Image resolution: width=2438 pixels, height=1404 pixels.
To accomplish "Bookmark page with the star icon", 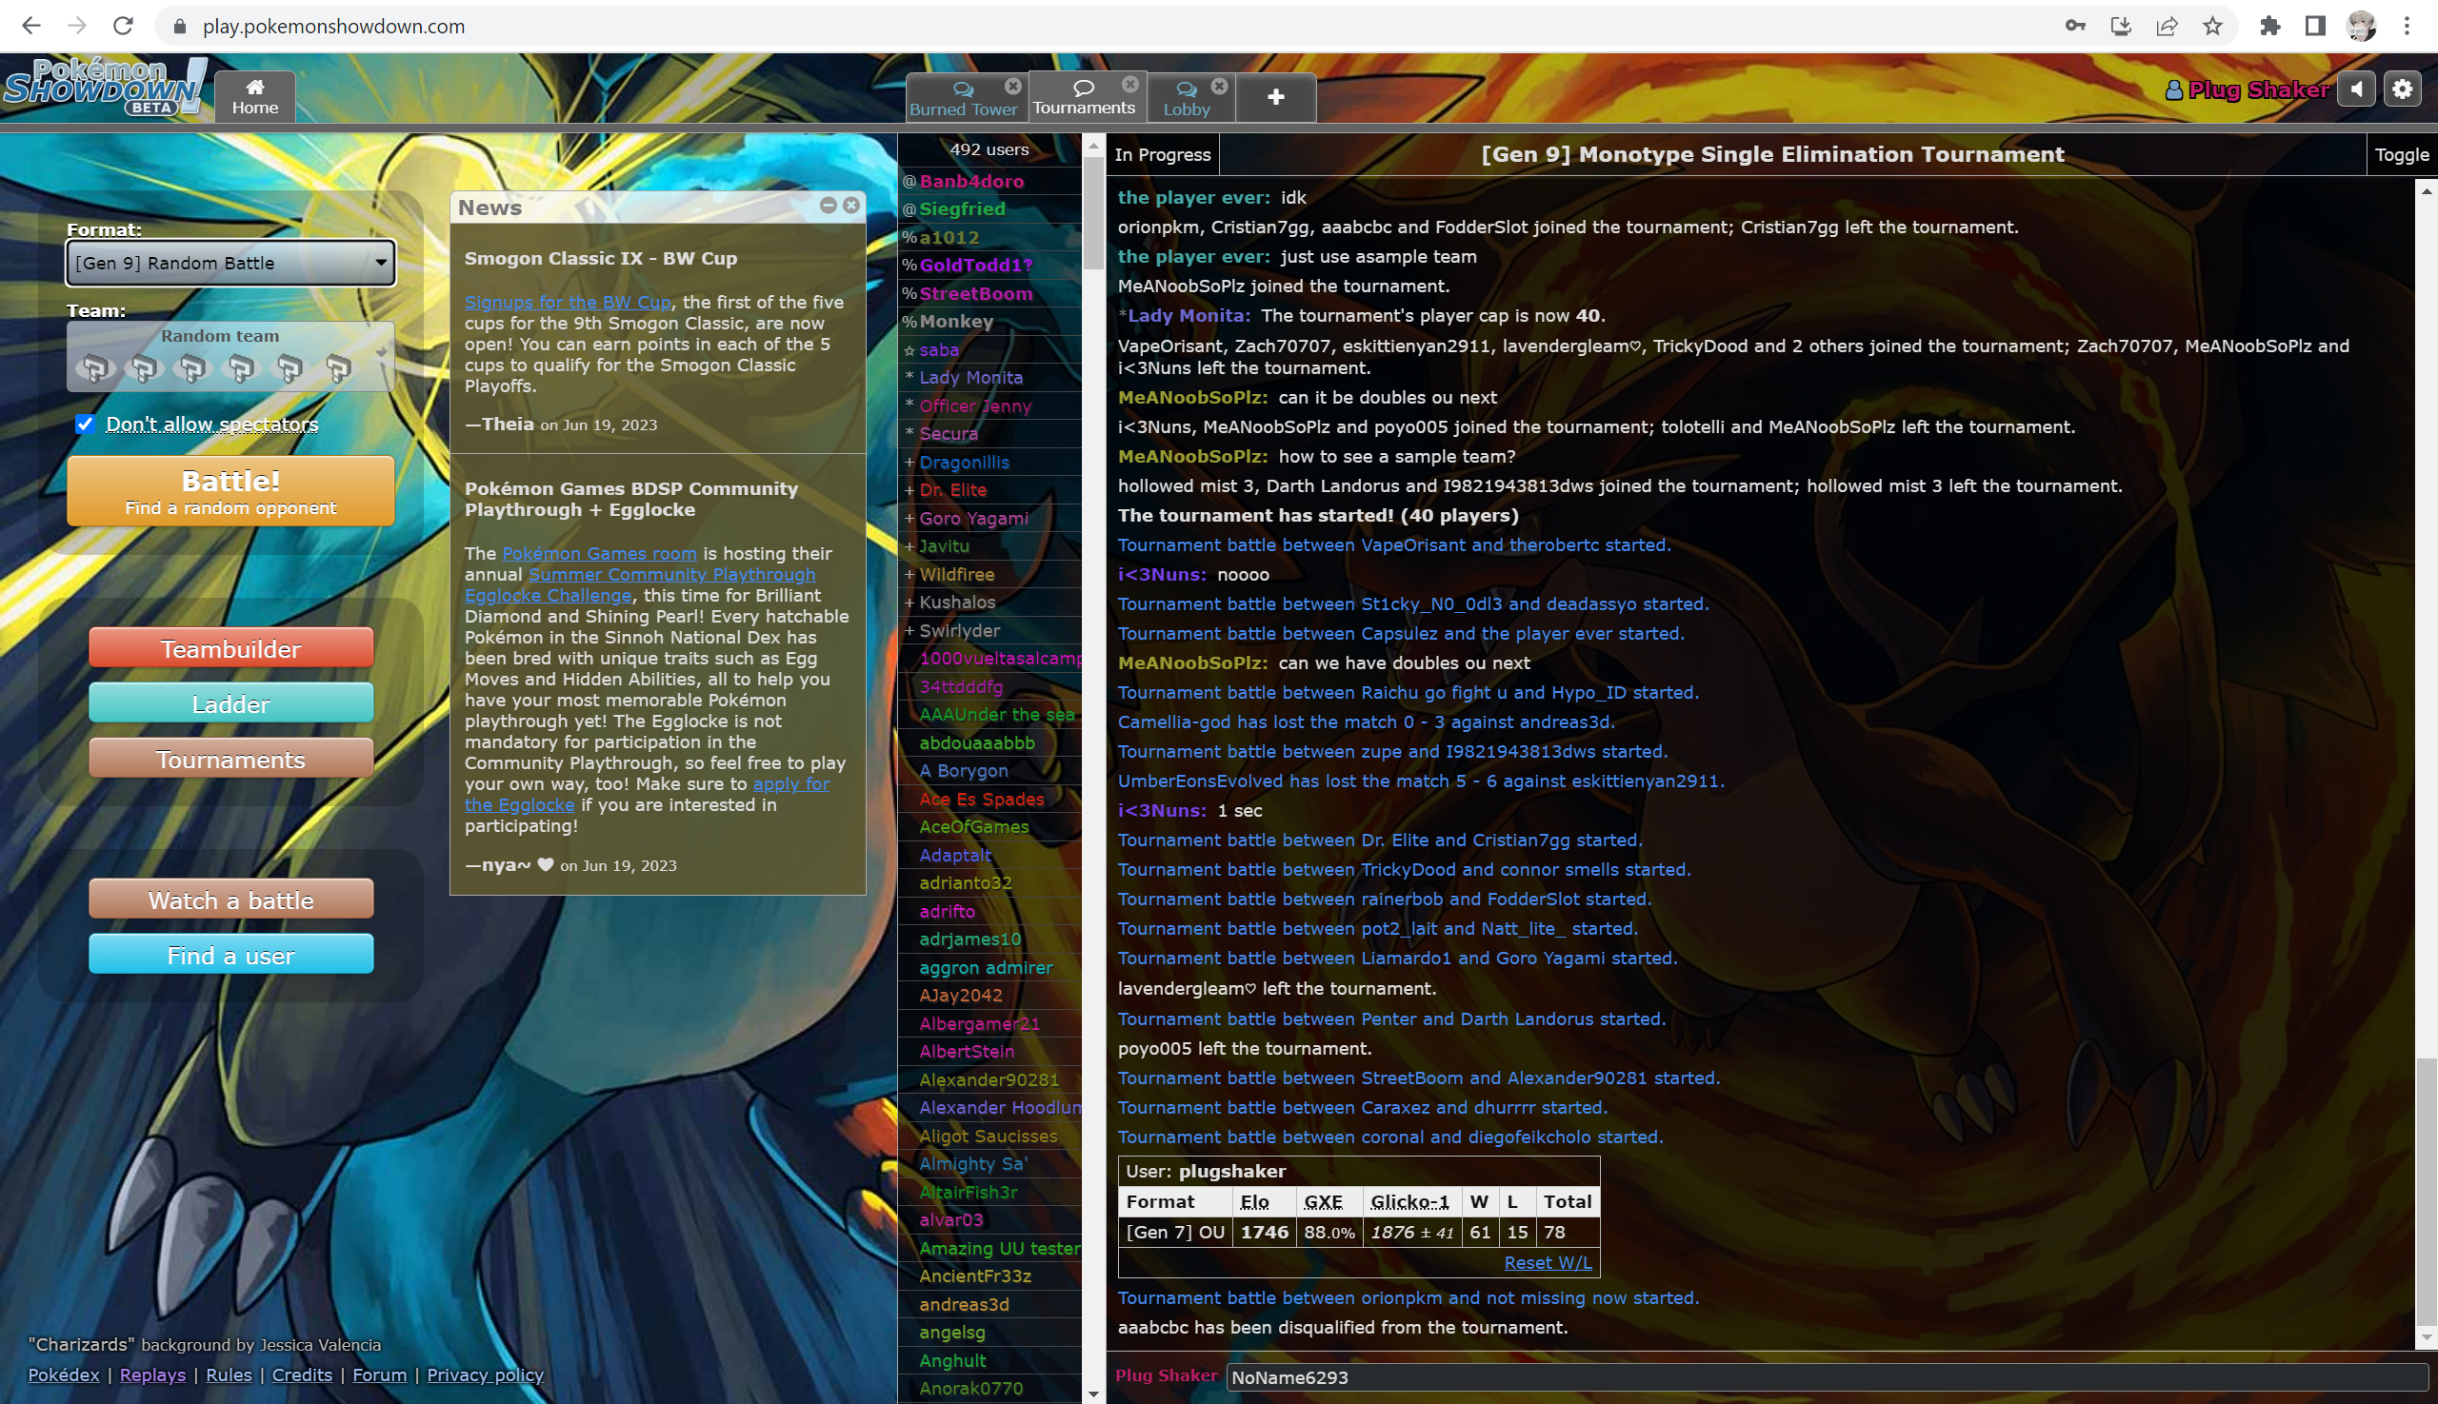I will pyautogui.click(x=2212, y=26).
